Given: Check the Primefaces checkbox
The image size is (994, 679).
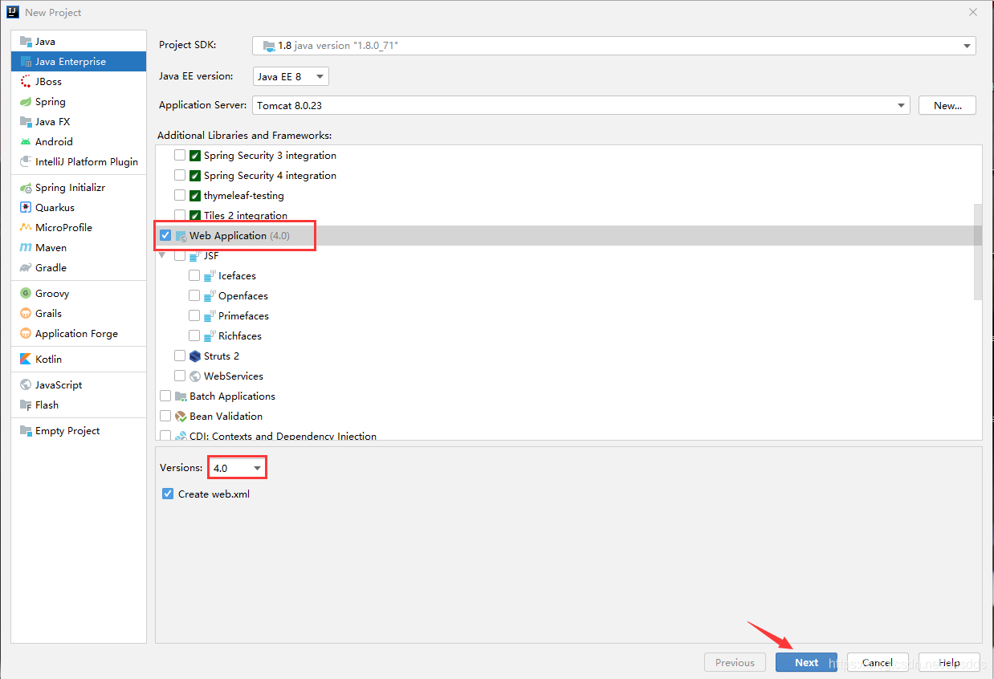Looking at the screenshot, I should click(x=194, y=315).
